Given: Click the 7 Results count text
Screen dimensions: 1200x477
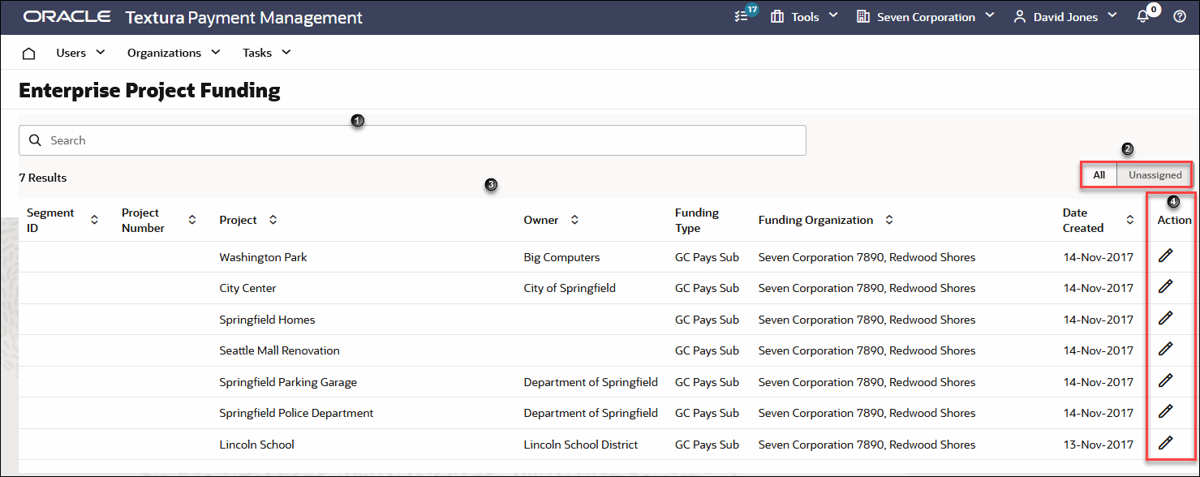Looking at the screenshot, I should click(43, 178).
